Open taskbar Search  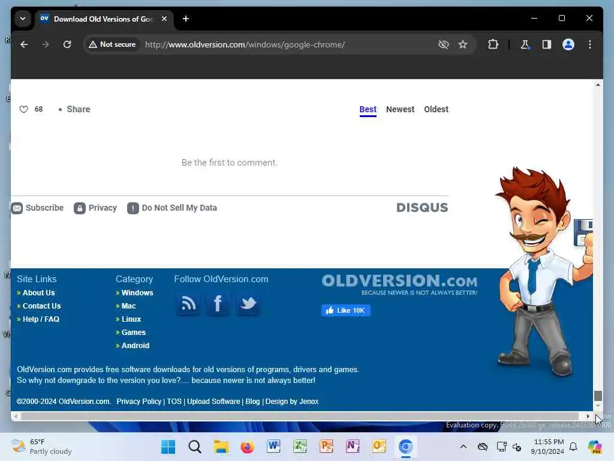[195, 447]
